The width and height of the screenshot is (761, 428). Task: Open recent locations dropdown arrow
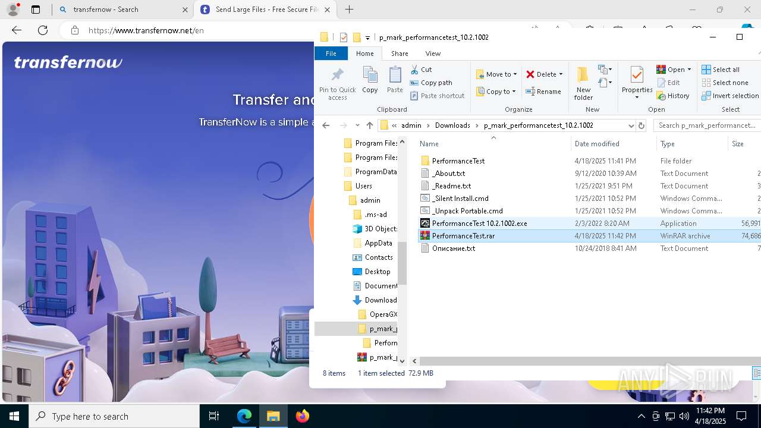tap(357, 125)
